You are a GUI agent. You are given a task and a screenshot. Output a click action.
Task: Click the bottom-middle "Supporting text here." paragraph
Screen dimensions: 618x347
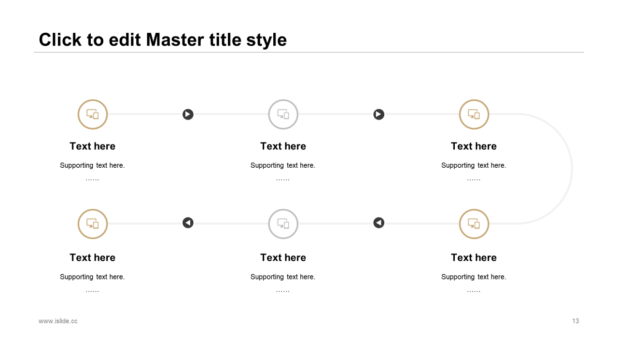(x=283, y=277)
